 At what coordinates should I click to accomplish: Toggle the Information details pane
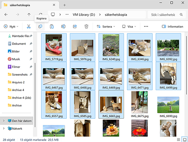pyautogui.click(x=172, y=27)
